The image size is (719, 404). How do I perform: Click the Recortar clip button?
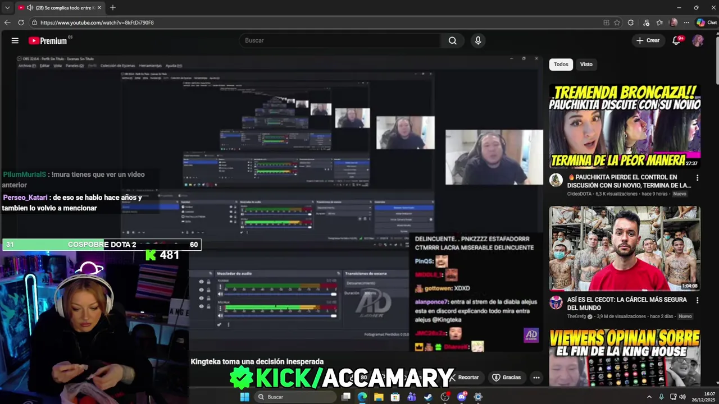click(x=464, y=378)
